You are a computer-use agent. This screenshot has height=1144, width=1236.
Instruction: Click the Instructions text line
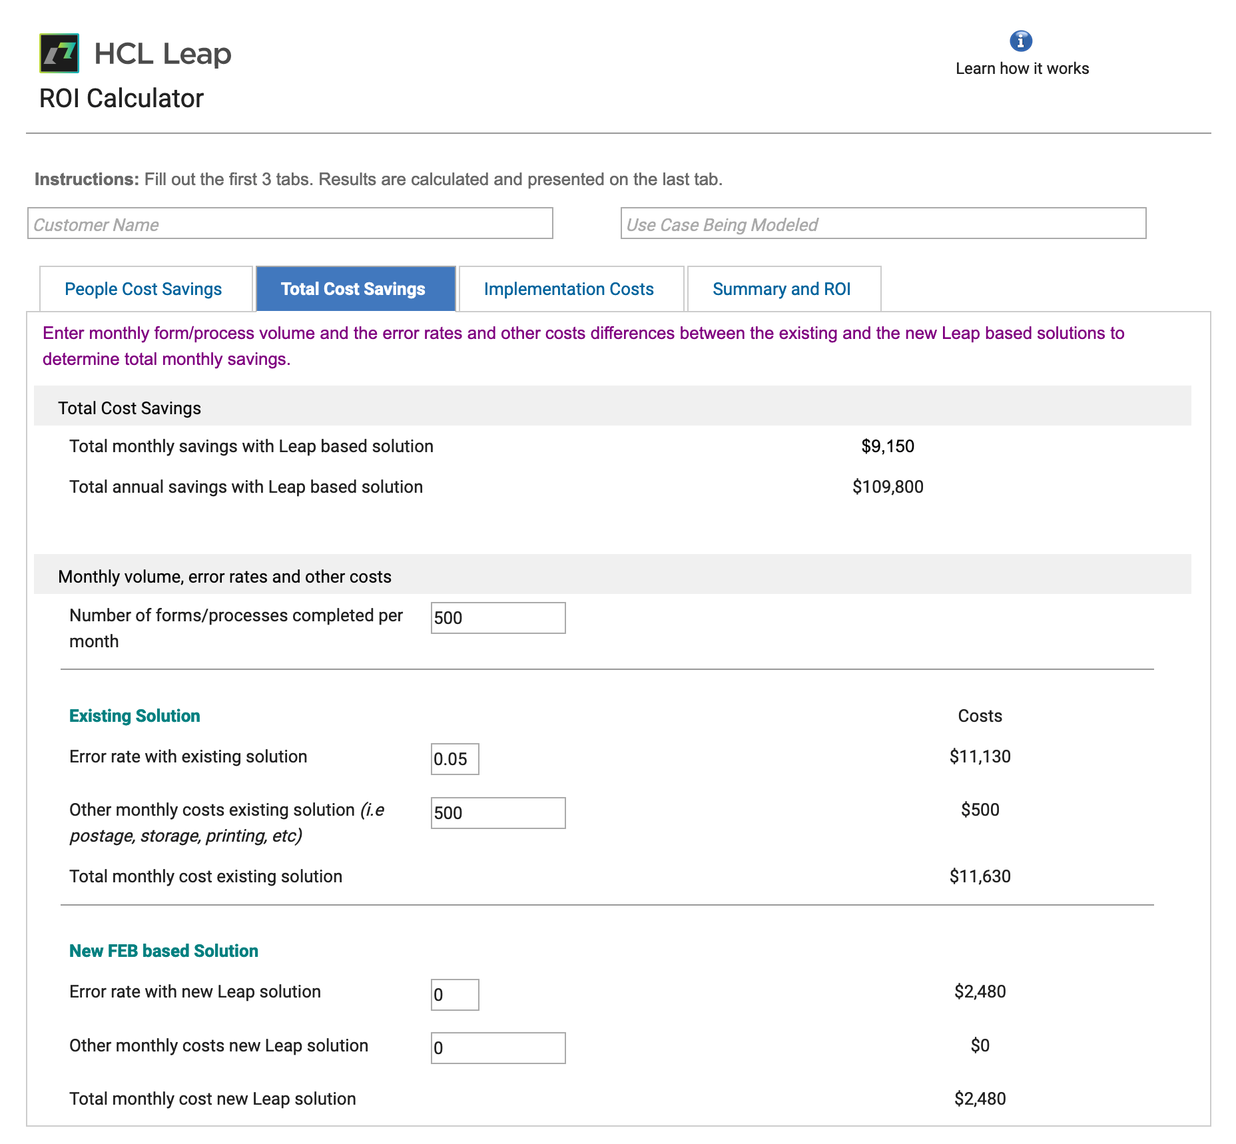378,179
